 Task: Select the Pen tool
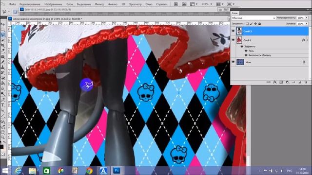[x=3, y=100]
